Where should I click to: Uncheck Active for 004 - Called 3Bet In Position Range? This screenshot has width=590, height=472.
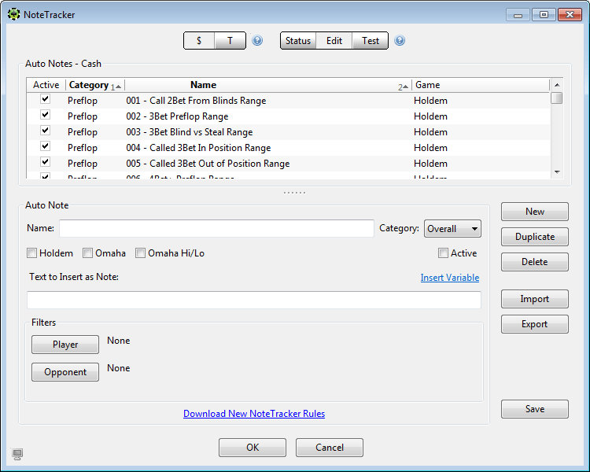click(45, 146)
